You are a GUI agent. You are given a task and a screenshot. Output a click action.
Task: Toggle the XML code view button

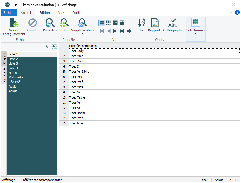tap(115, 23)
